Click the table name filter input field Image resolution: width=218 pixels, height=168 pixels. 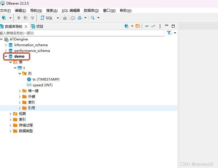(x=82, y=33)
